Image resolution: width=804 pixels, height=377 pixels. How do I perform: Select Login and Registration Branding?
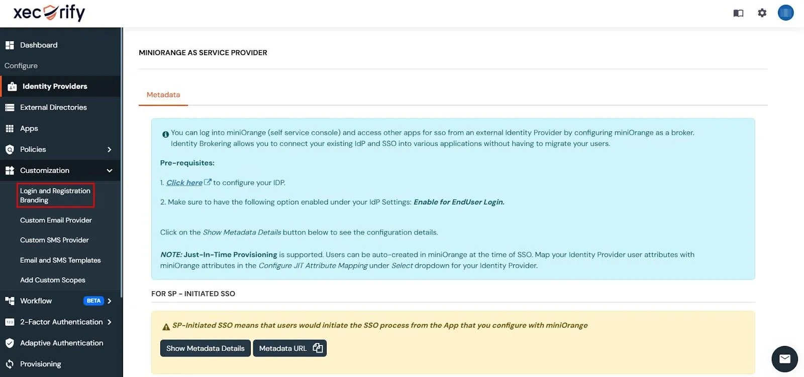pos(55,196)
